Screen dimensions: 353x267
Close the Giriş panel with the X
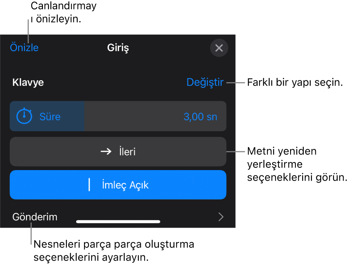click(219, 48)
